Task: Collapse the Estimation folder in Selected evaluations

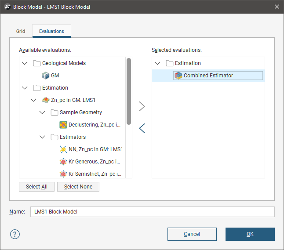Action: (157, 63)
